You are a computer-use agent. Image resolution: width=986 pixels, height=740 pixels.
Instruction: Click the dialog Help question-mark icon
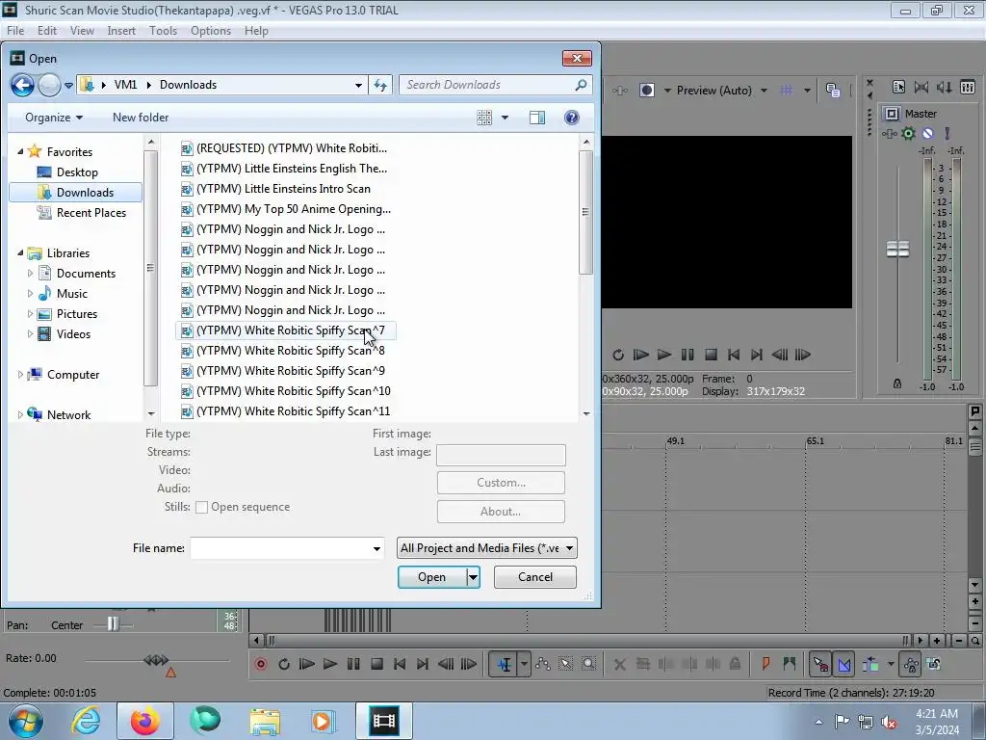571,117
